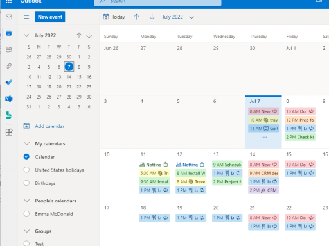Open 10 AM travel event on Jul 7
Viewport: 329px width, 246px height.
263,120
